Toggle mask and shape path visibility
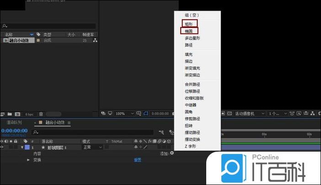 click(x=146, y=113)
